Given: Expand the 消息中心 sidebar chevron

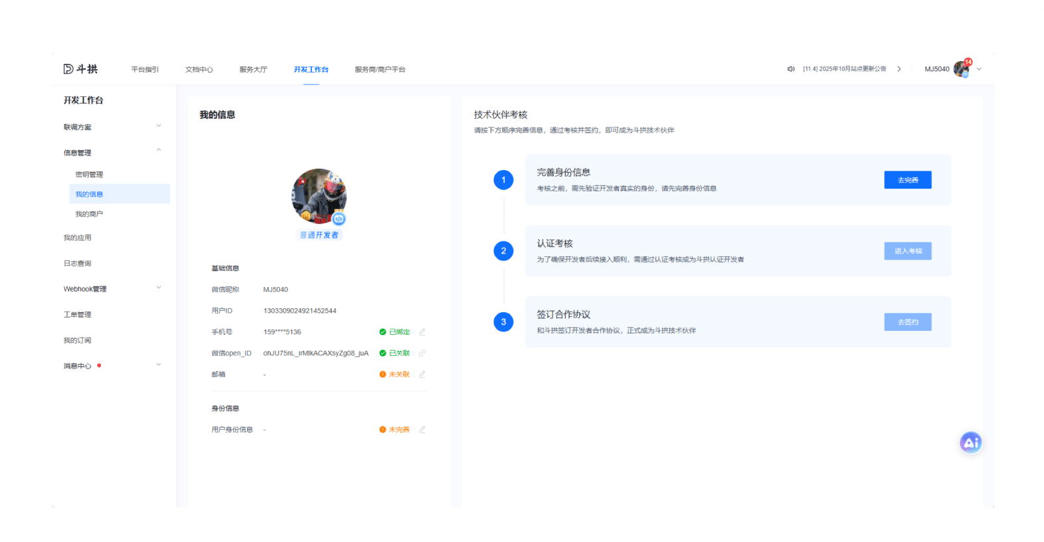Looking at the screenshot, I should pyautogui.click(x=159, y=365).
